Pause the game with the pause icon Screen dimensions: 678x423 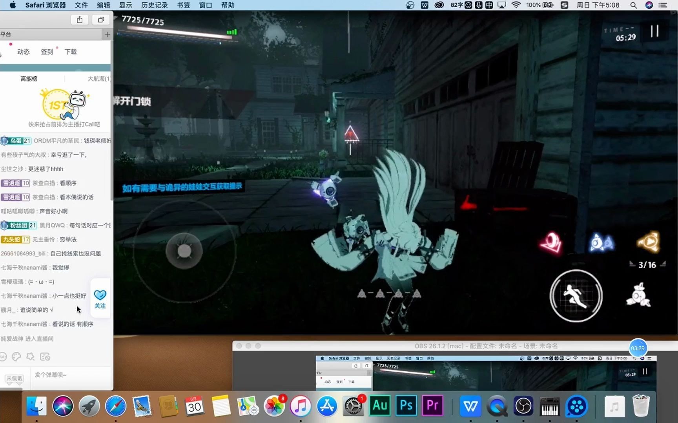tap(654, 31)
